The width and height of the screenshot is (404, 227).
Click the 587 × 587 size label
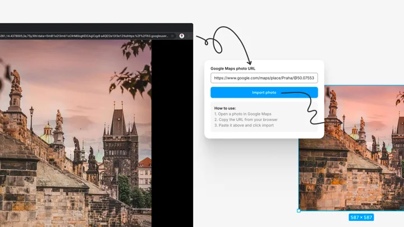point(361,217)
